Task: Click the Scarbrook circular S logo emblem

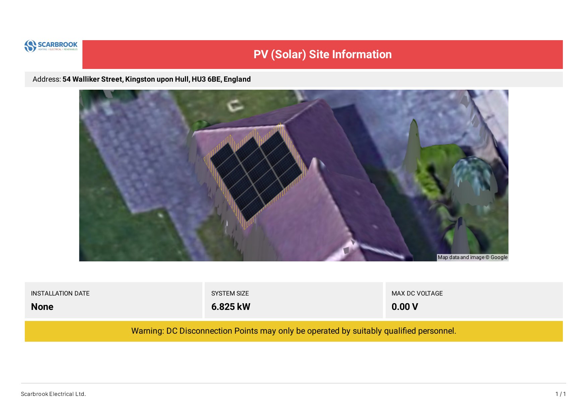Action: (x=30, y=46)
